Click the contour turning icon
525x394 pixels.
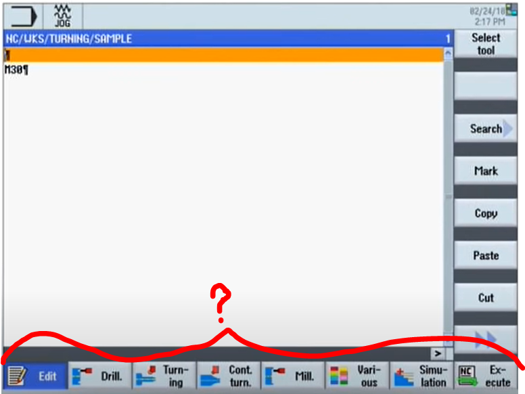pyautogui.click(x=210, y=376)
